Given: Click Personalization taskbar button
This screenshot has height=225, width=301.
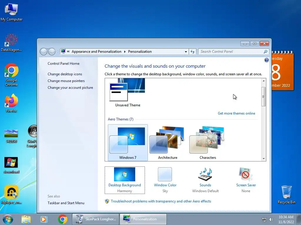Looking at the screenshot, I should click(143, 219).
